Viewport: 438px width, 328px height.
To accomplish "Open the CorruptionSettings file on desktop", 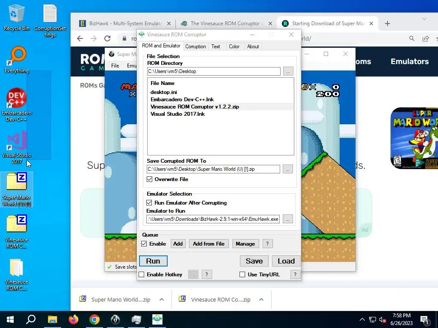I will (x=50, y=21).
